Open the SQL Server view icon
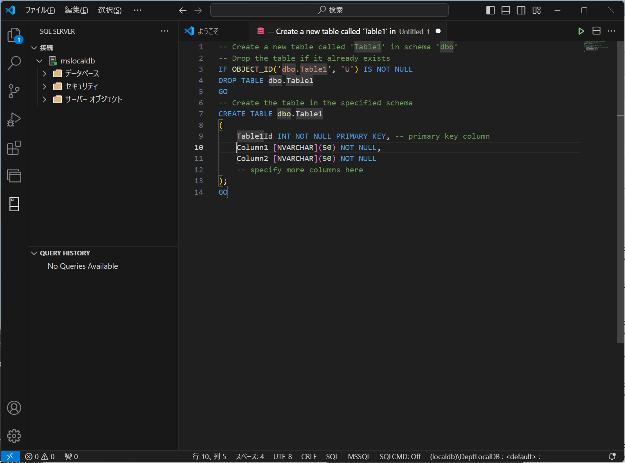 coord(14,204)
